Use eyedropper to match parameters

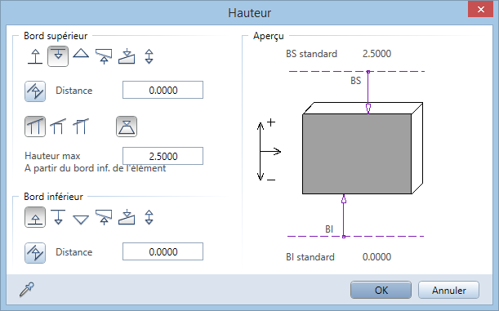pos(27,290)
